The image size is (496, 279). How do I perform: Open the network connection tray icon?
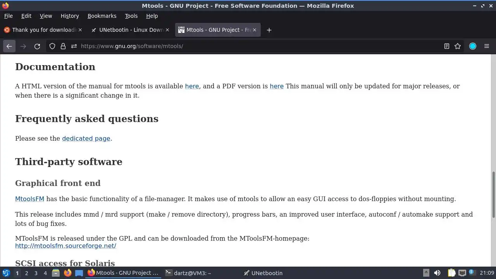(462, 273)
